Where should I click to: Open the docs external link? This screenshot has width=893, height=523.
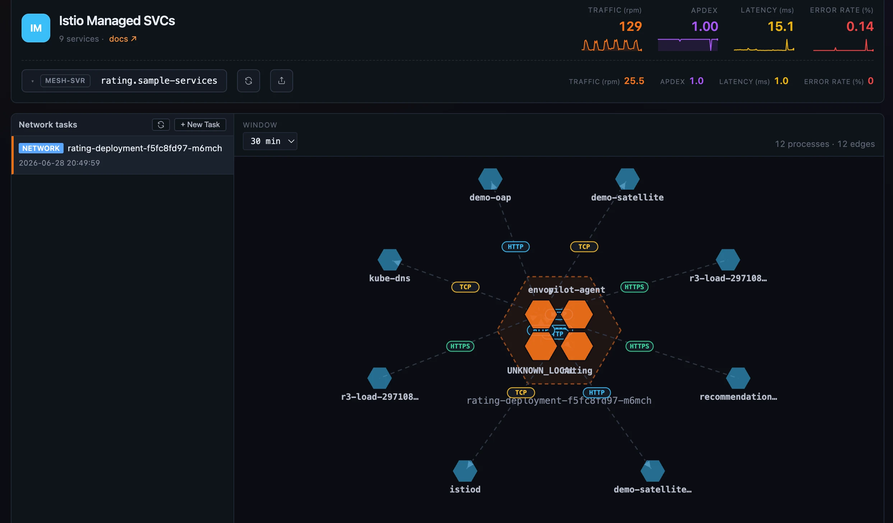point(123,39)
